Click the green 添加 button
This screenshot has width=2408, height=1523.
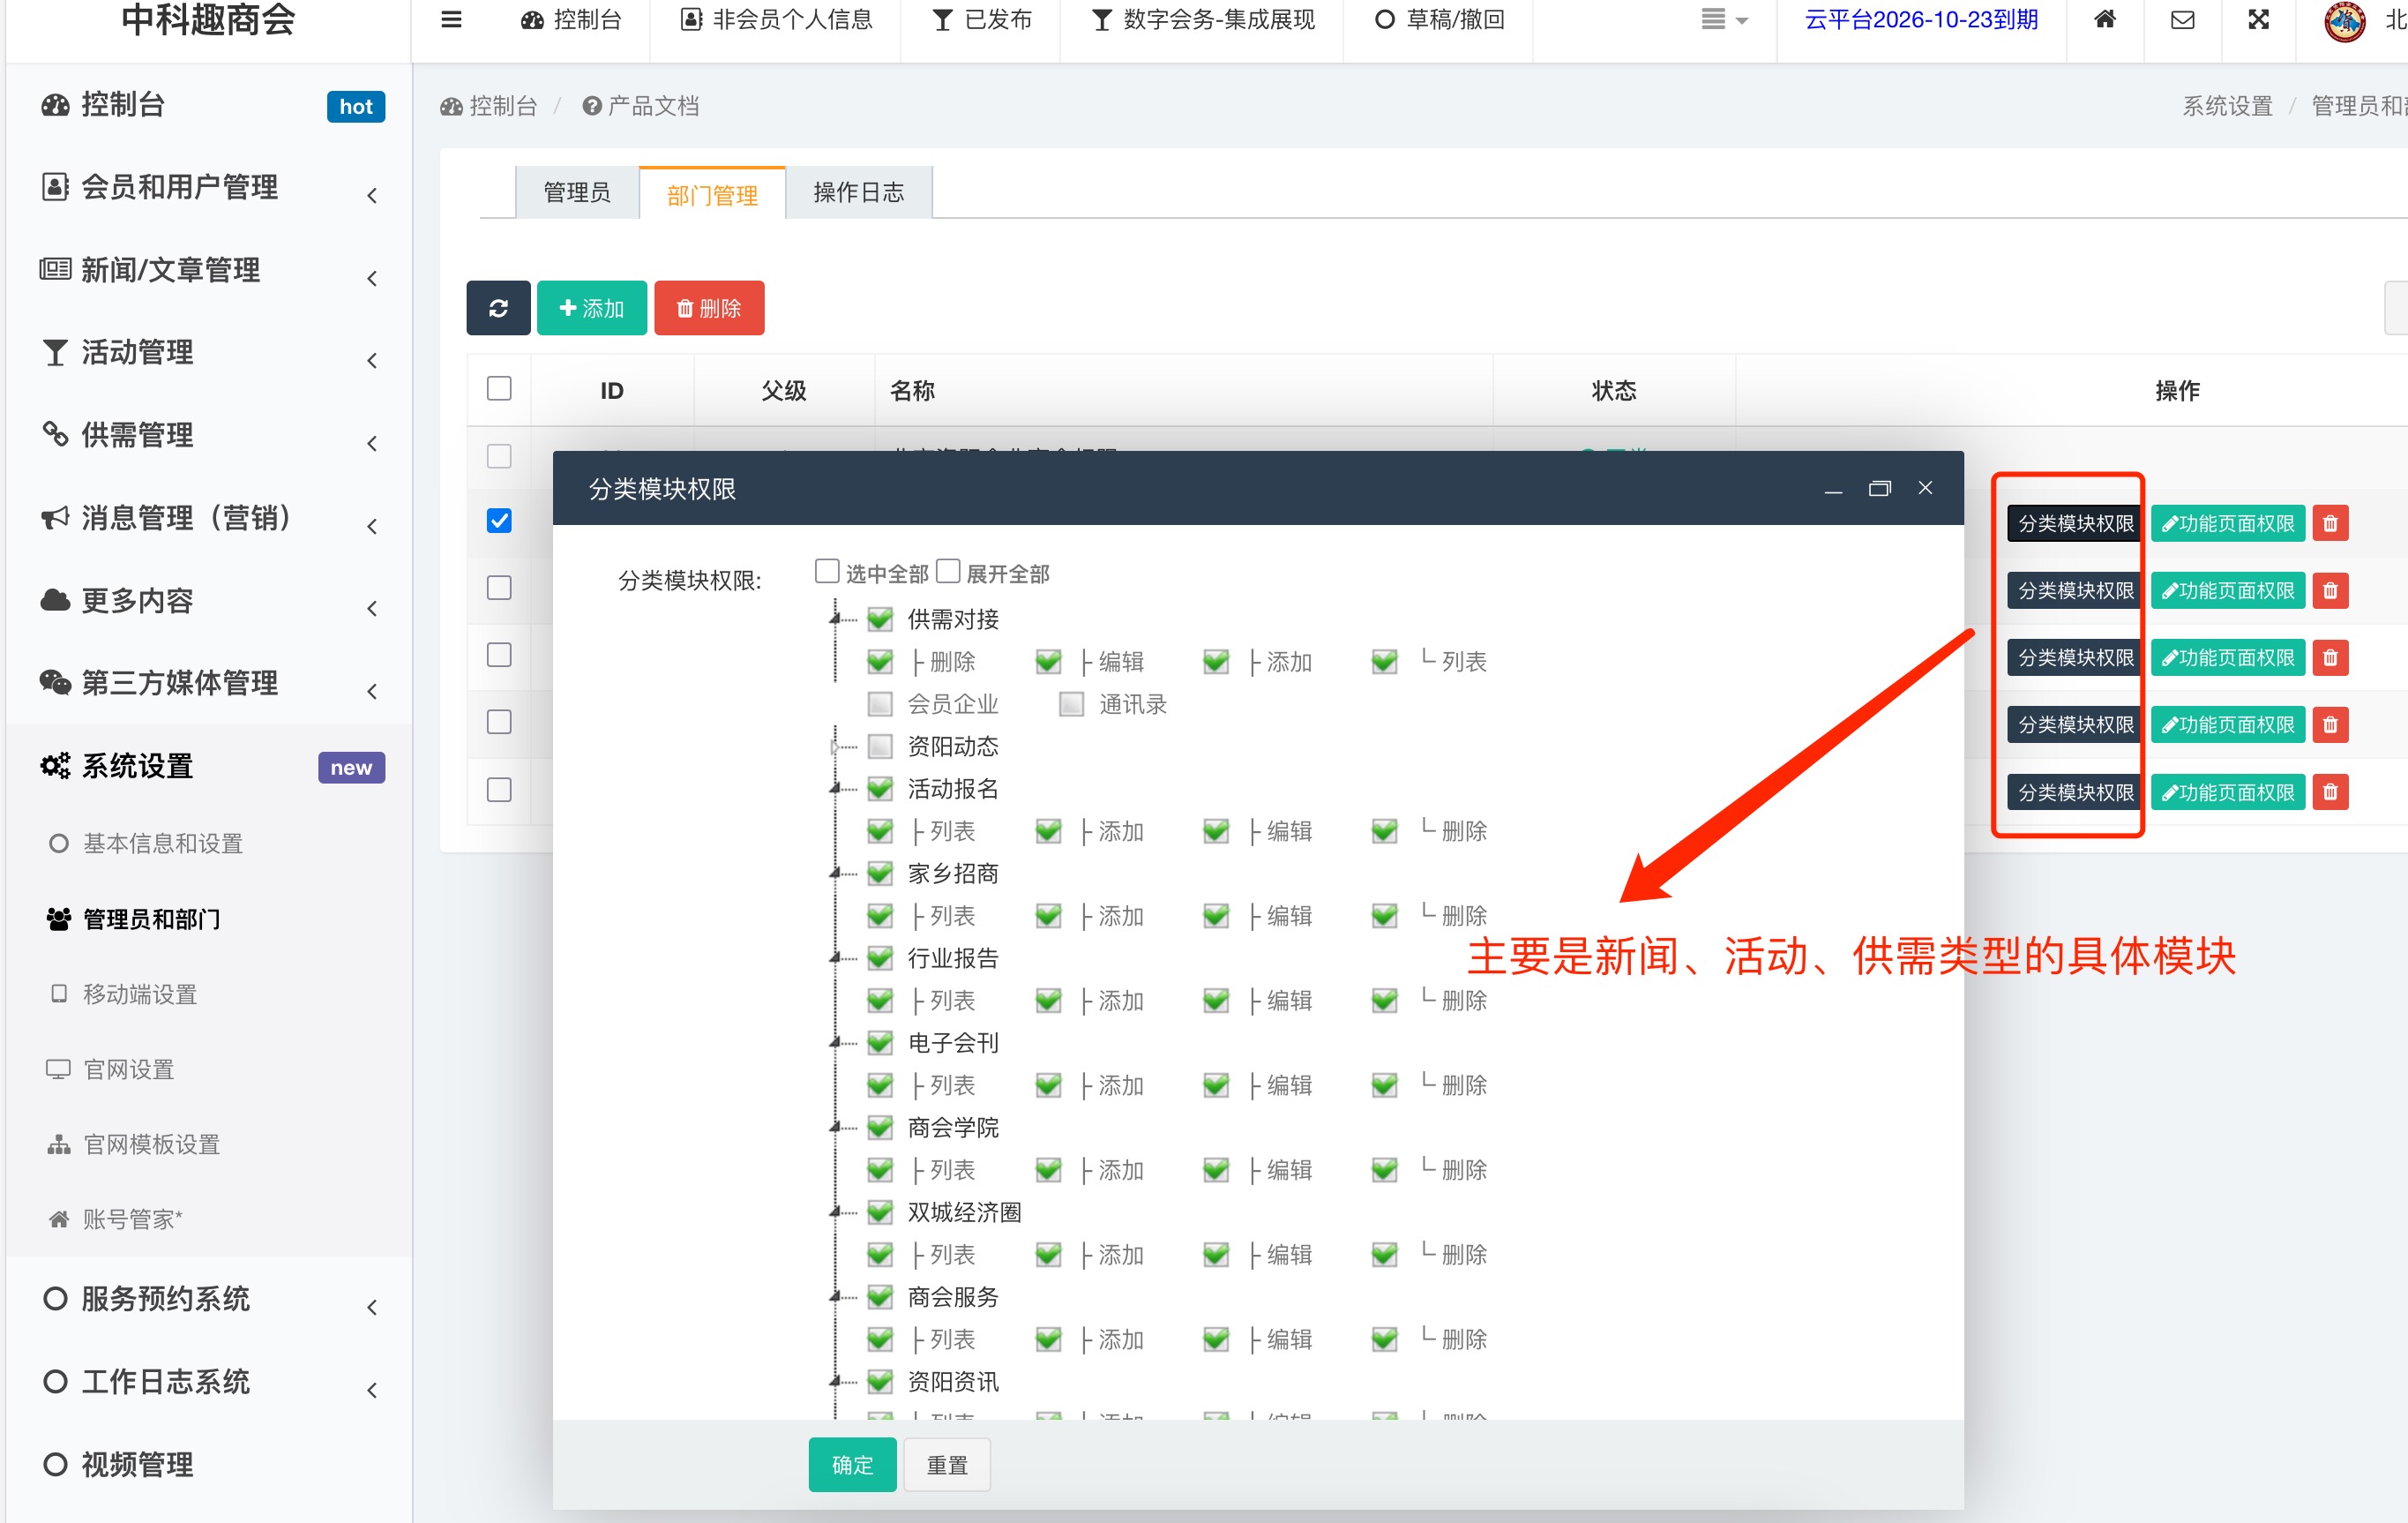(591, 308)
